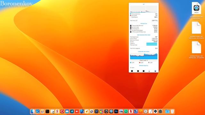Click the AMD Radeon Pro GPU section header
Image resolution: width=205 pixels, height=115 pixels.
pyautogui.click(x=144, y=35)
